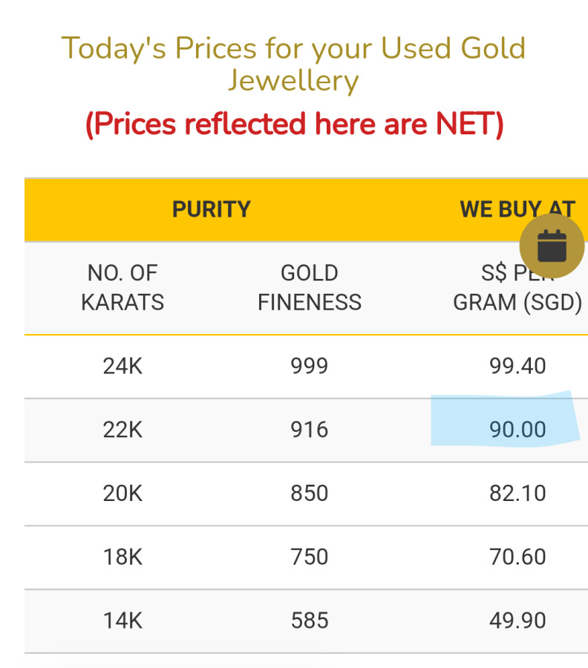This screenshot has width=588, height=668.
Task: Click the "Today's Prices for your Used Gold Jewellery" heading
Action: pos(293,64)
